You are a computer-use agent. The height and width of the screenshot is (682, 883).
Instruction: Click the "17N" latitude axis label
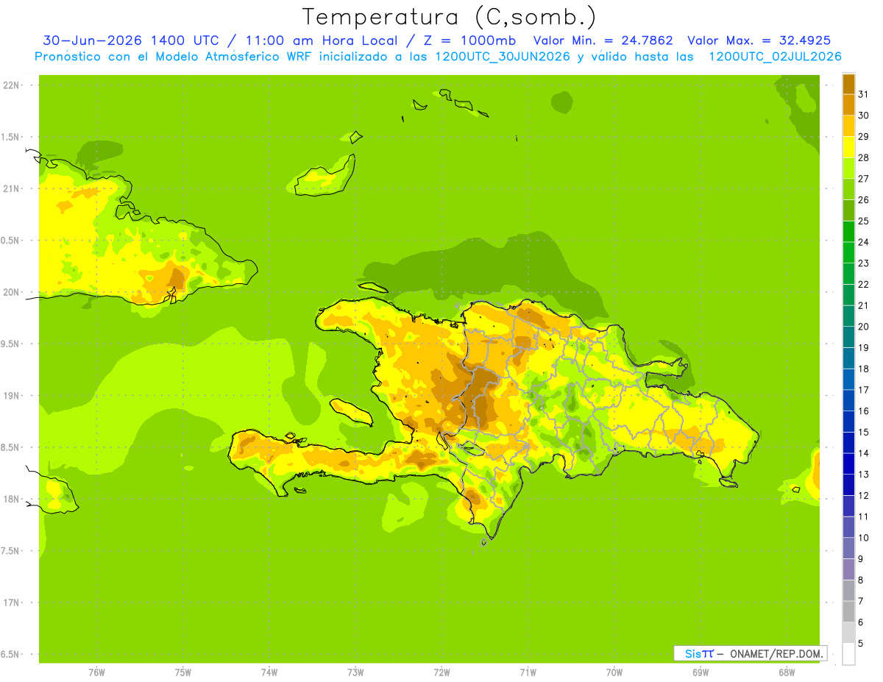10,603
